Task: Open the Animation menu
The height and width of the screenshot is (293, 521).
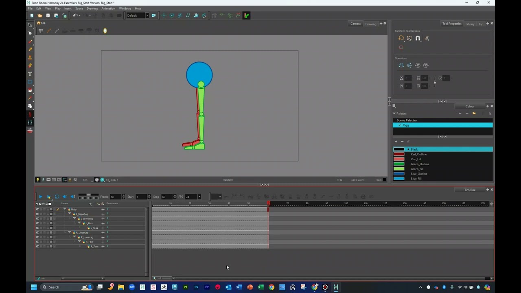Action: [108, 9]
